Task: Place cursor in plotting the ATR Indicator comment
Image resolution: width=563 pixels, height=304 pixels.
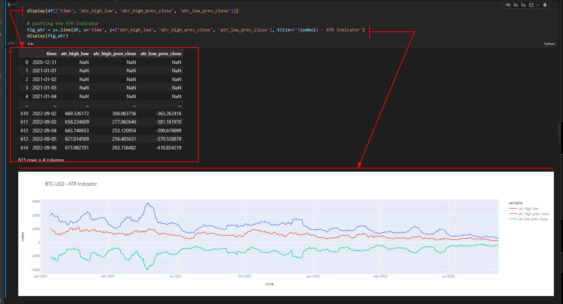Action: [x=63, y=23]
